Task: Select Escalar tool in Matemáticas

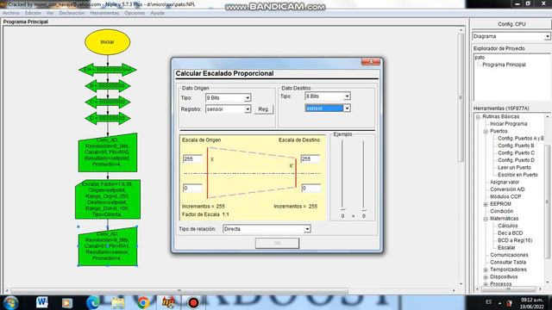Action: coord(506,248)
